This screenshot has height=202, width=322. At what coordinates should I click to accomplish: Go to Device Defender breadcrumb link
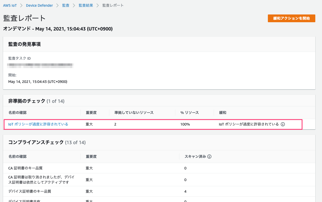pyautogui.click(x=39, y=5)
